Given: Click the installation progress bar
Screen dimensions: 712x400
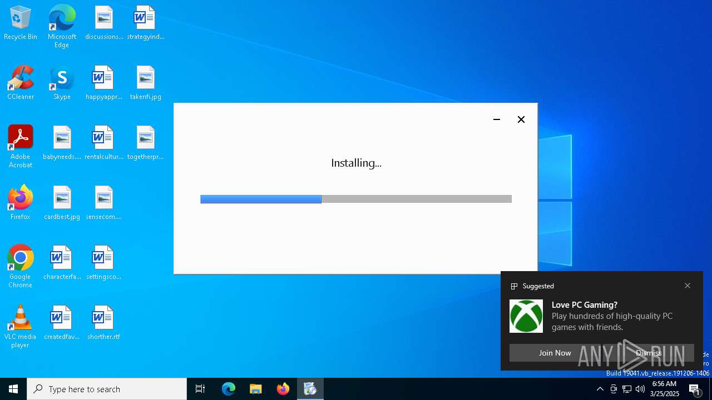Looking at the screenshot, I should click(x=356, y=199).
